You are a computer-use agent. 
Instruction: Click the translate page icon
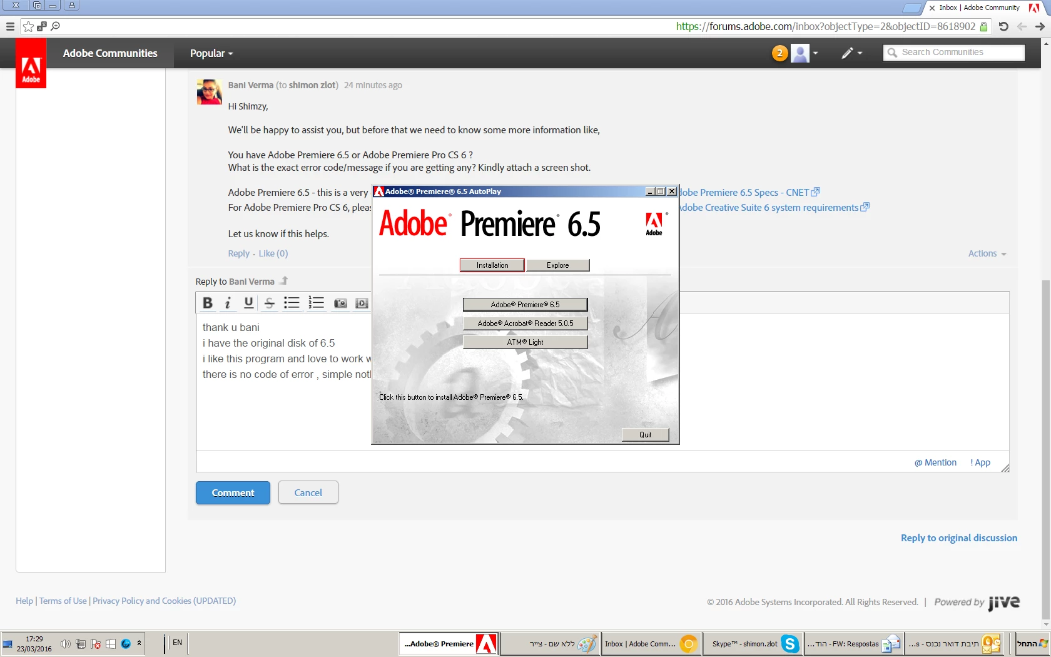42,26
